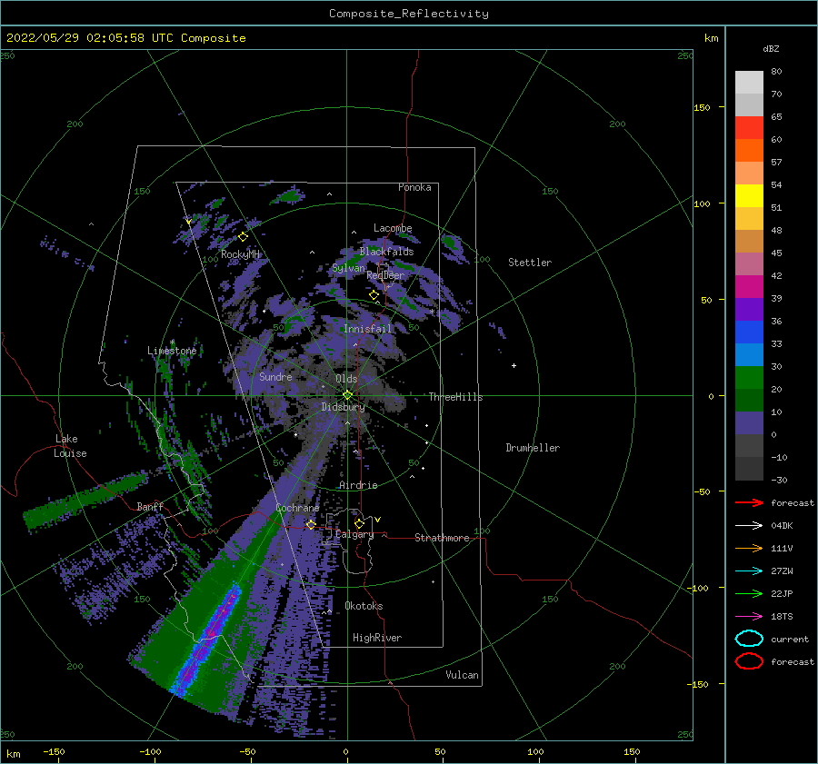Select the tan 45-48 dBZ swatch
This screenshot has height=764, width=818.
[749, 242]
